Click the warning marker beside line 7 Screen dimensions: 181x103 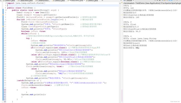coord(3,15)
